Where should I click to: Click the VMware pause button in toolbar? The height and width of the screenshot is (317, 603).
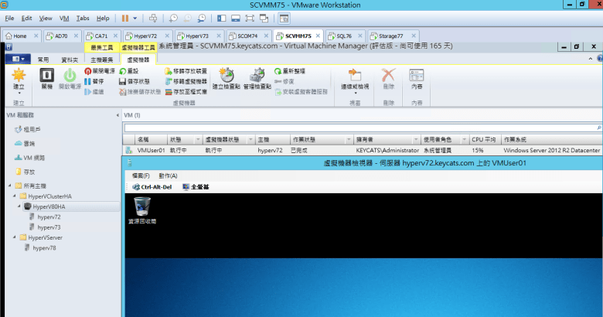(126, 17)
